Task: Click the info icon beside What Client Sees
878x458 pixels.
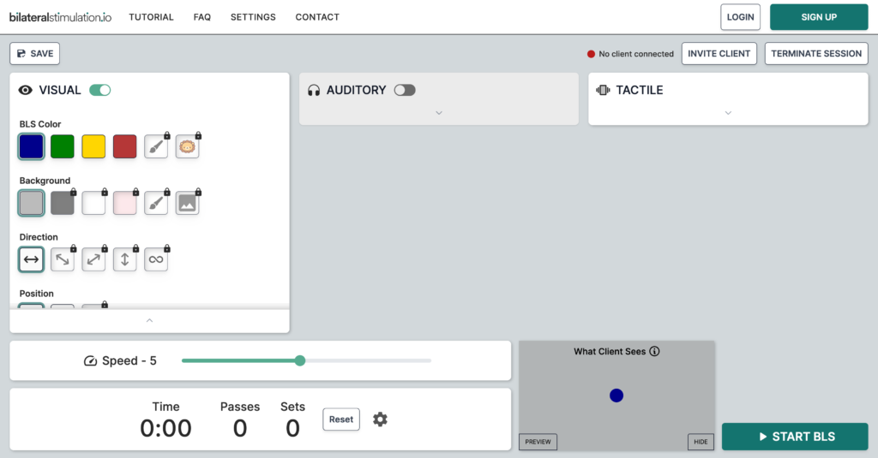Action: [654, 351]
